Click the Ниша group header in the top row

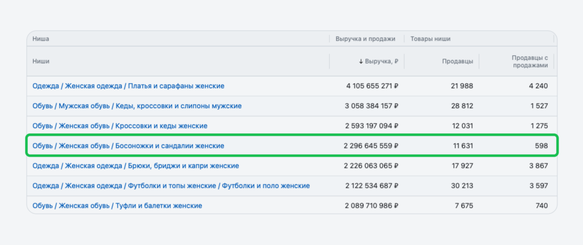[40, 39]
